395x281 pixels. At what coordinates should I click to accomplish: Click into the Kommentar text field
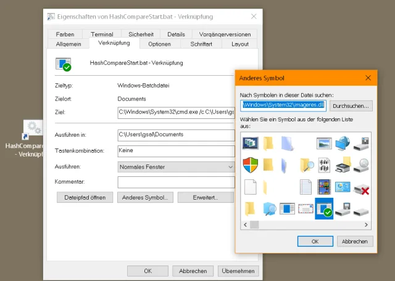click(x=175, y=182)
